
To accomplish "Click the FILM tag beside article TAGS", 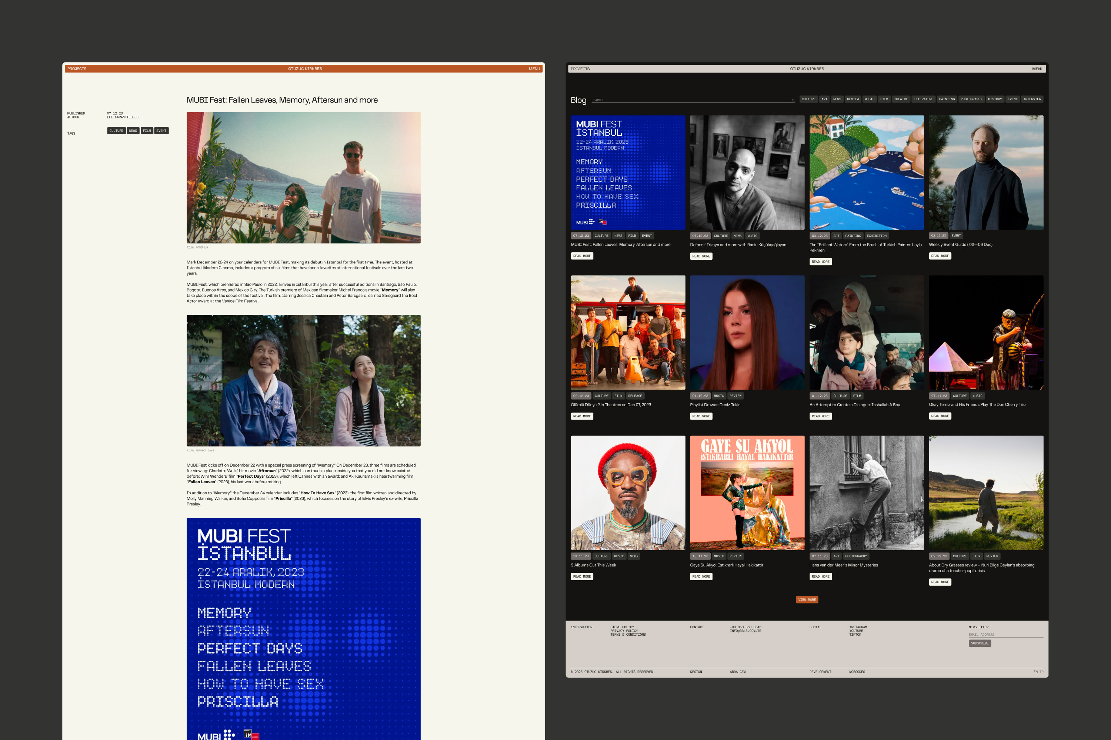I will (x=147, y=131).
